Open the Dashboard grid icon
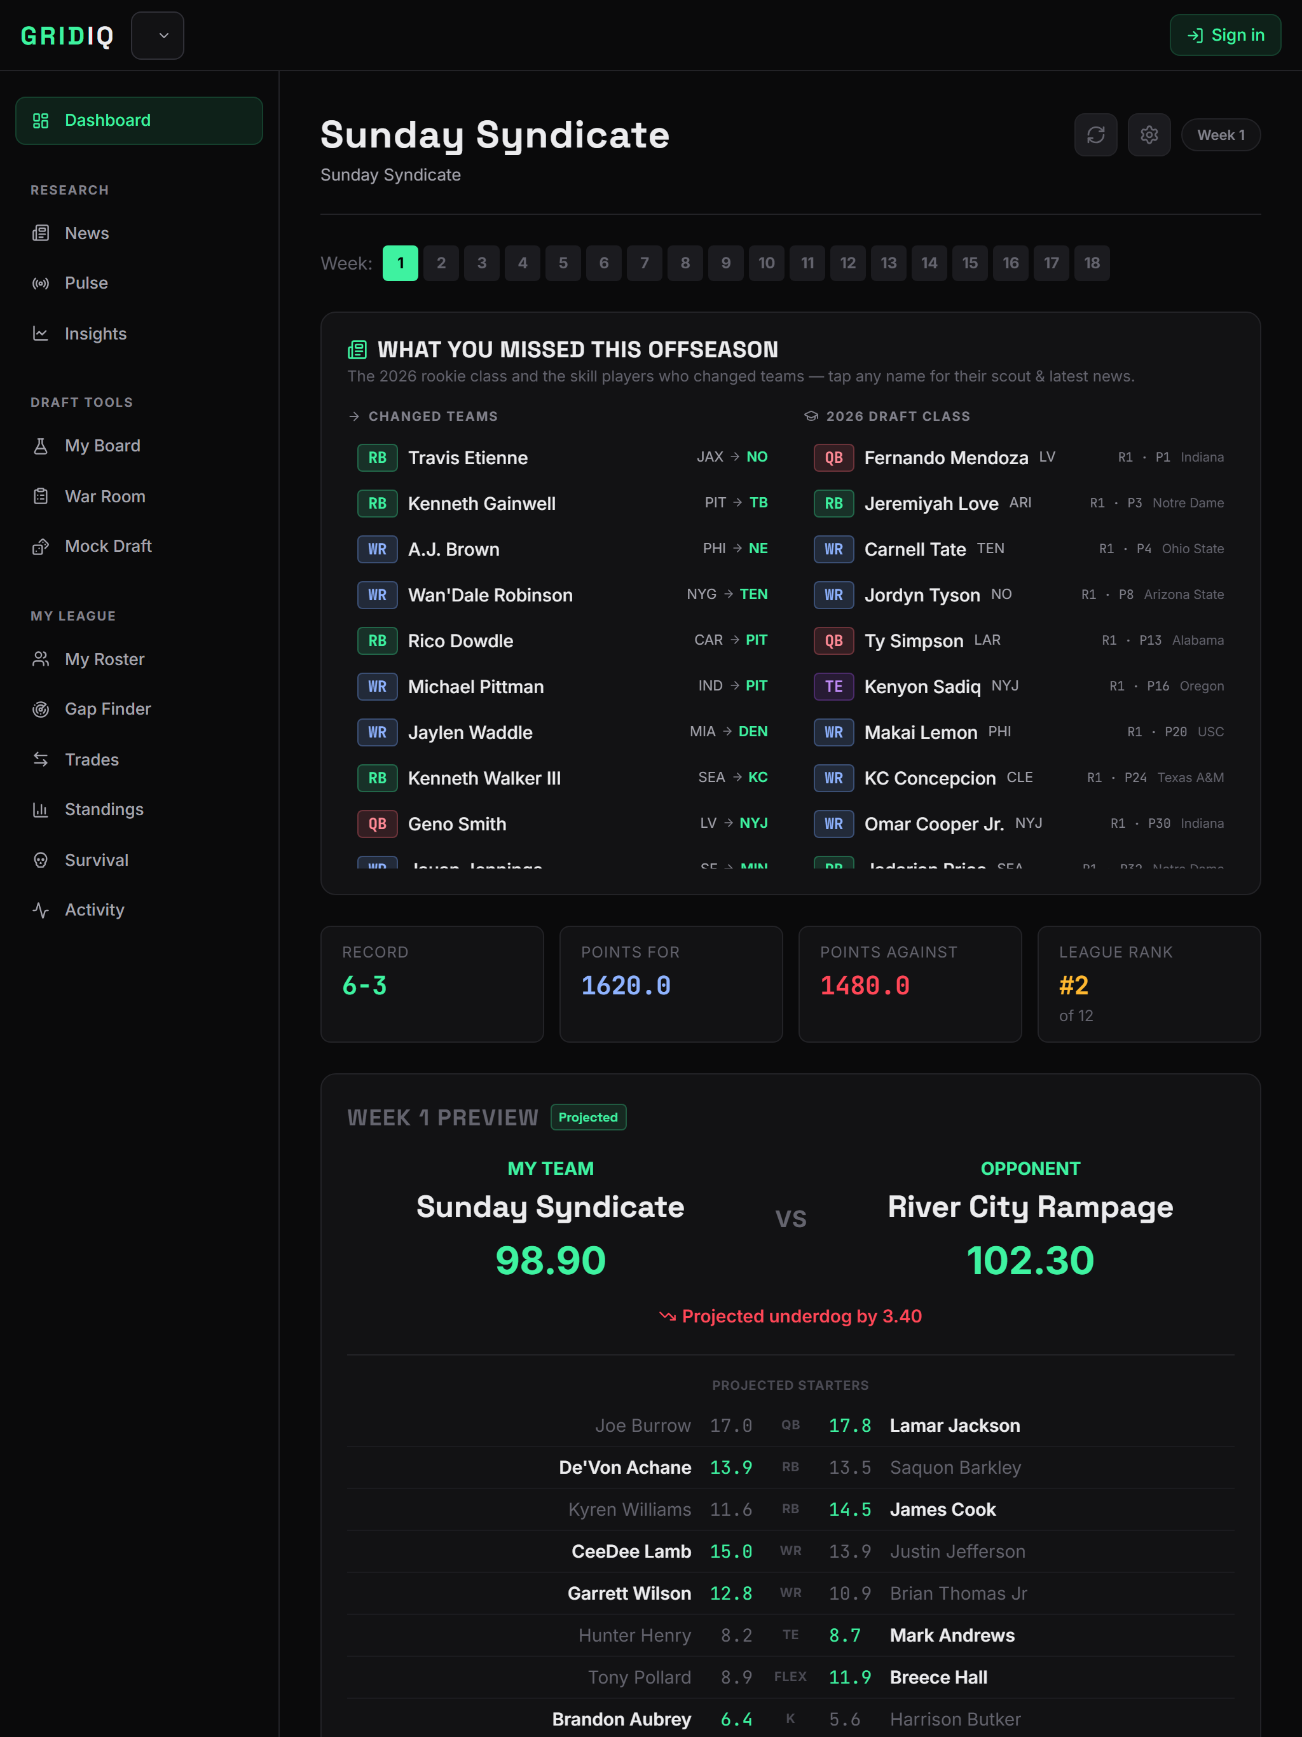This screenshot has width=1302, height=1737. point(41,121)
